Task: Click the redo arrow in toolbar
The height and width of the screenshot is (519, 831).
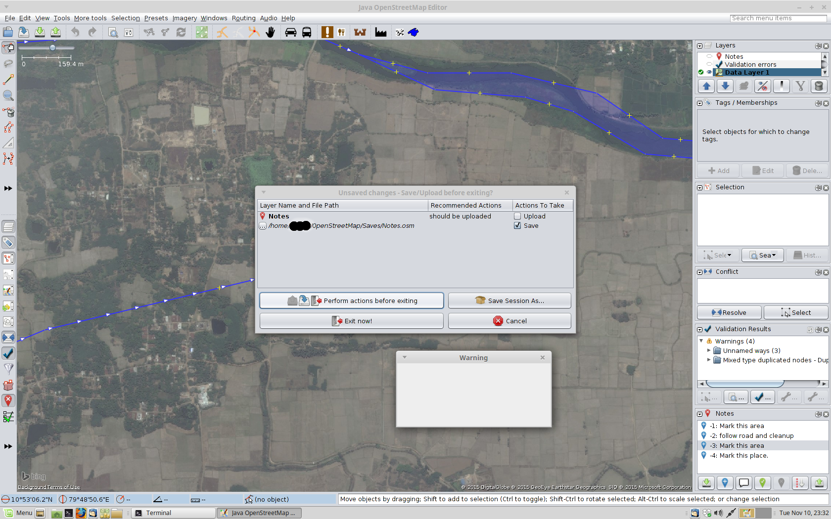Action: (x=92, y=32)
